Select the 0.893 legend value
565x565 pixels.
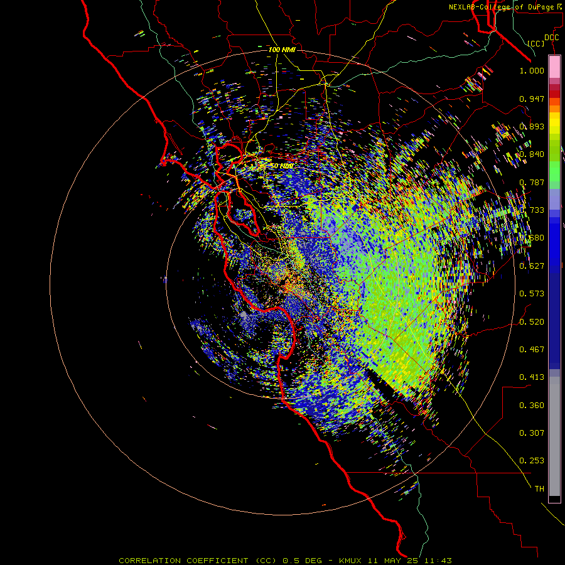[x=532, y=126]
